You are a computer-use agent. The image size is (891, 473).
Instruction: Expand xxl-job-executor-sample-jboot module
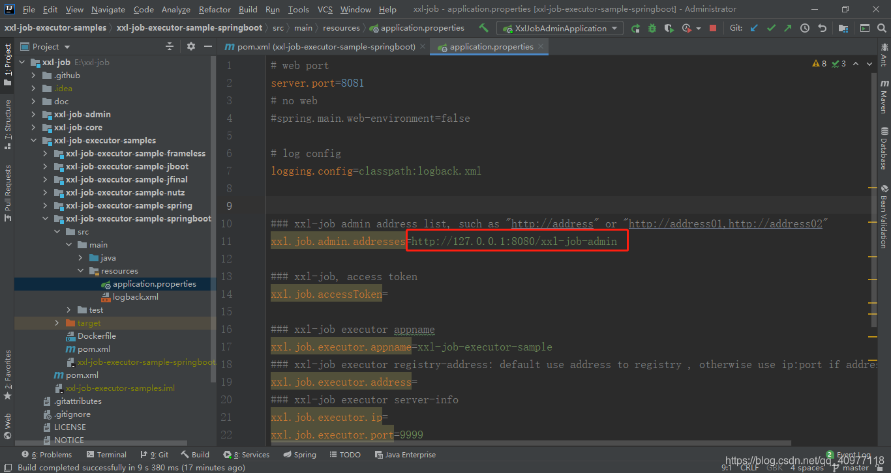click(x=46, y=166)
